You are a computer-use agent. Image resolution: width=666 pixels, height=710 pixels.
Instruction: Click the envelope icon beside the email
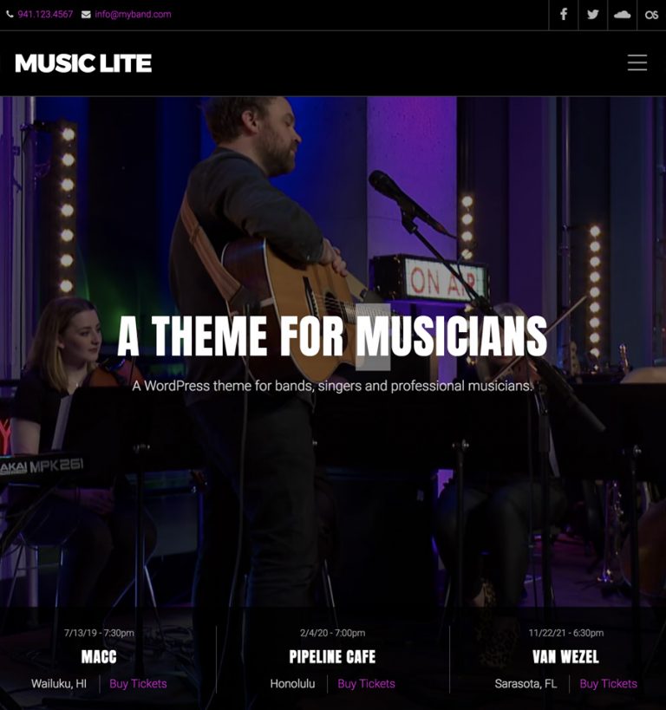(x=86, y=15)
